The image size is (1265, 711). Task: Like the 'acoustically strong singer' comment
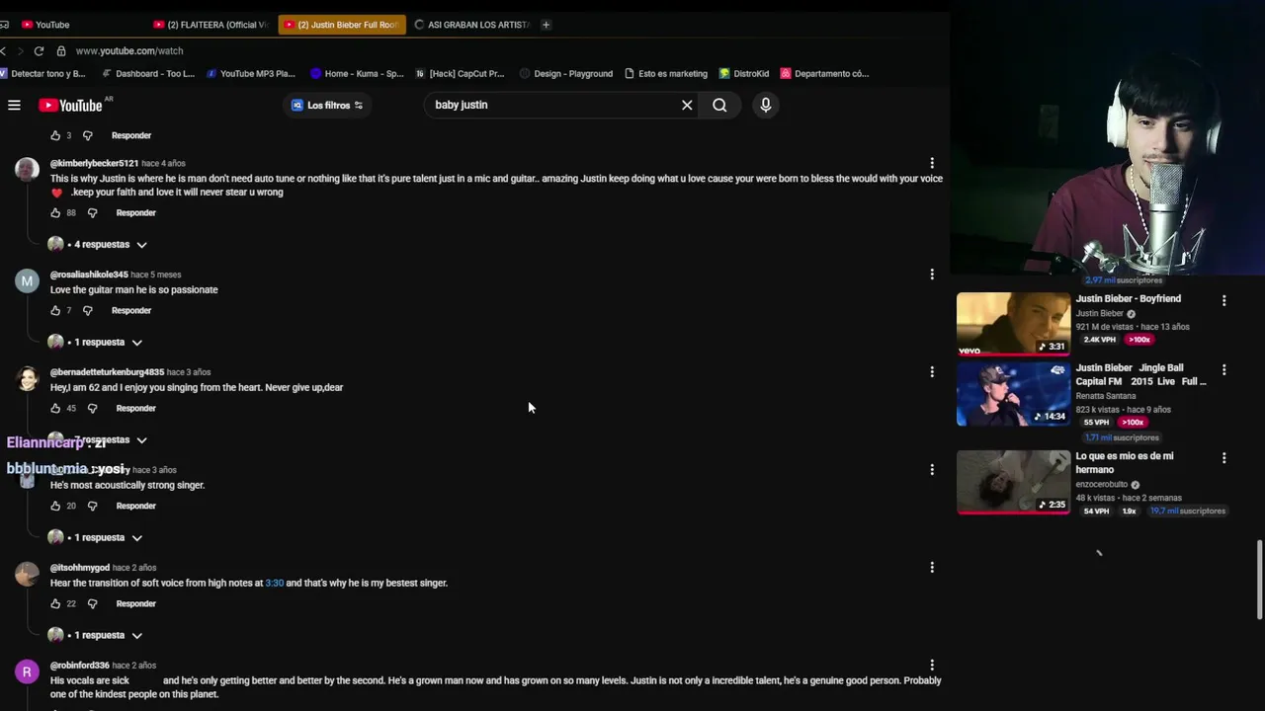(x=55, y=506)
